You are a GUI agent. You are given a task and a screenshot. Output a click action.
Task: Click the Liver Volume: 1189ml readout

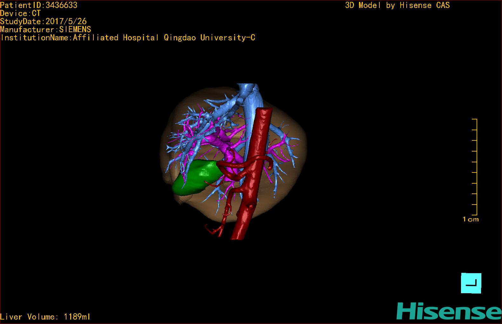tap(45, 317)
